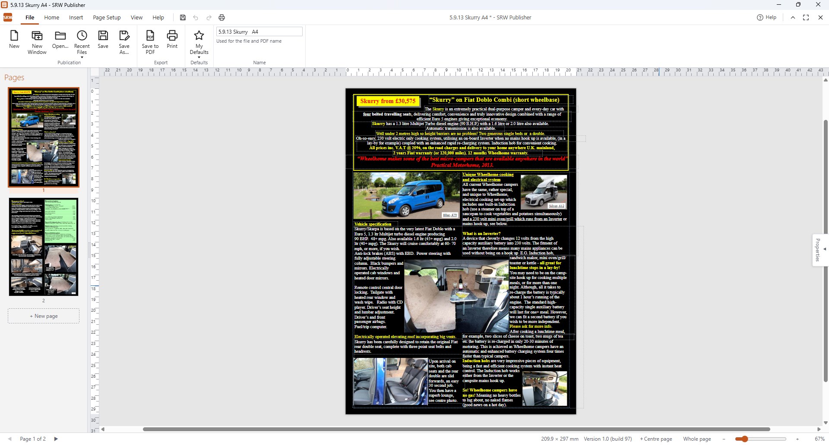829x445 pixels.
Task: Click the Help button at top right
Action: [766, 18]
